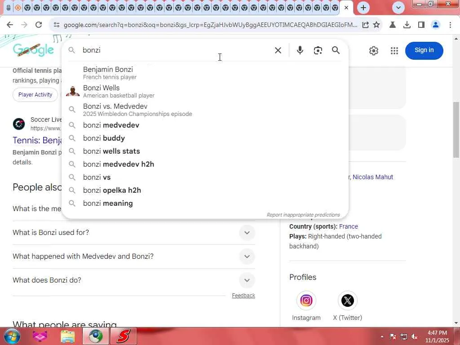Open the downloads icon in toolbar
Viewport: 460px width, 345px height.
click(x=407, y=25)
